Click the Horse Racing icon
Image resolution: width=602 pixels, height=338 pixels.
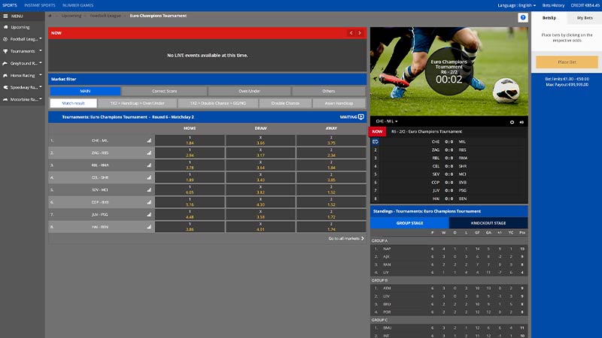(x=5, y=76)
